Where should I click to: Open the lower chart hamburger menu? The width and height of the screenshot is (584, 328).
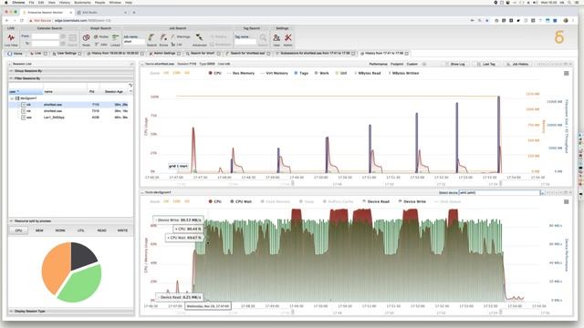pyautogui.click(x=566, y=201)
